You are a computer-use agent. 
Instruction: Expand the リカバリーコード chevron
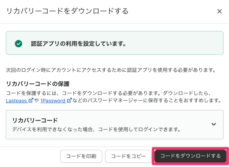[214, 124]
